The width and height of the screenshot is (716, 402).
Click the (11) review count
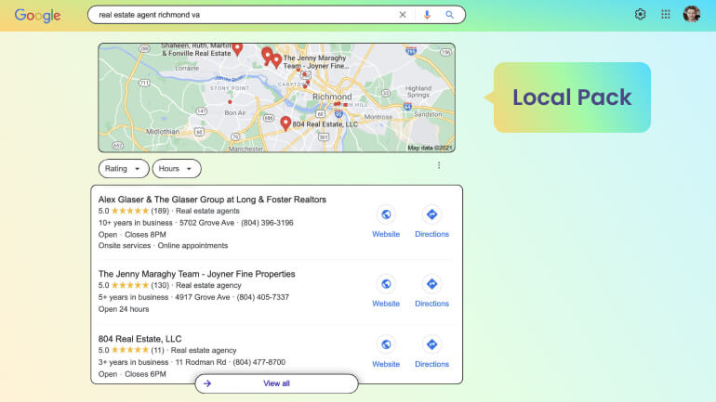tap(157, 351)
